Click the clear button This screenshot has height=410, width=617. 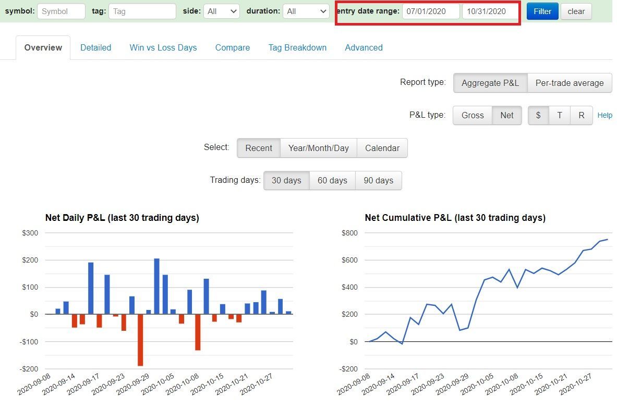tap(576, 11)
